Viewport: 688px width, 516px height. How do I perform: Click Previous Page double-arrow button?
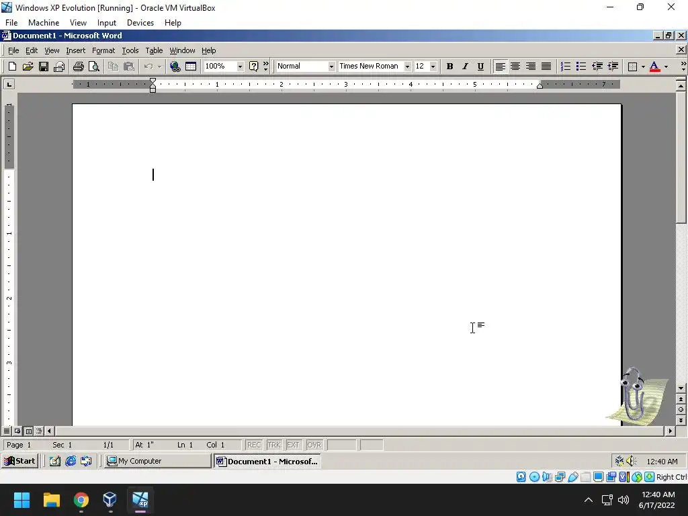[681, 399]
